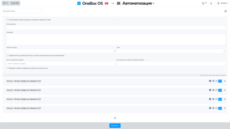
Task: Check 'Всеравно создать подпроцесс' checkbox
Action: (7, 68)
